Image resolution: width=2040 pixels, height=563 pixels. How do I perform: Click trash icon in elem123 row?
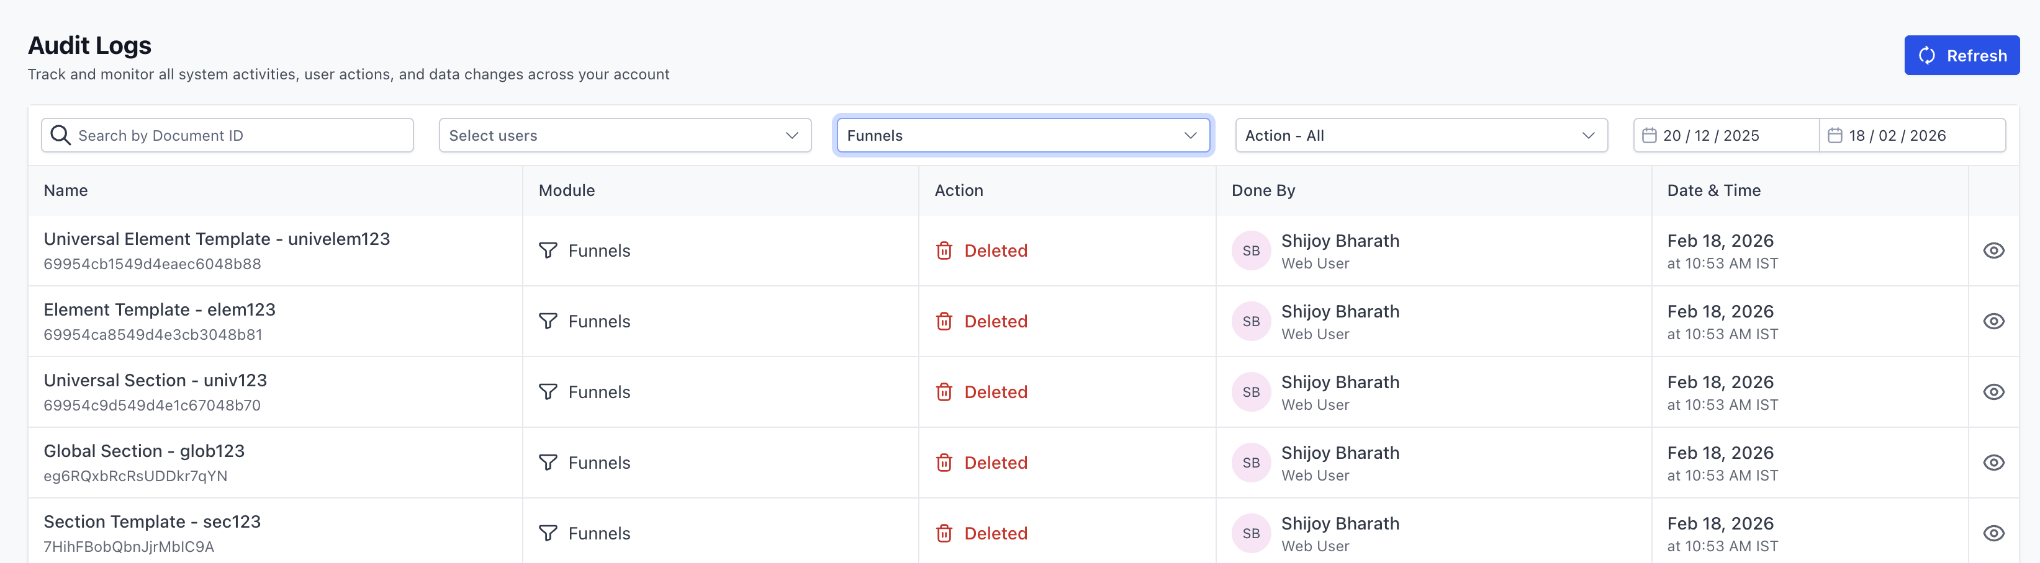click(944, 321)
